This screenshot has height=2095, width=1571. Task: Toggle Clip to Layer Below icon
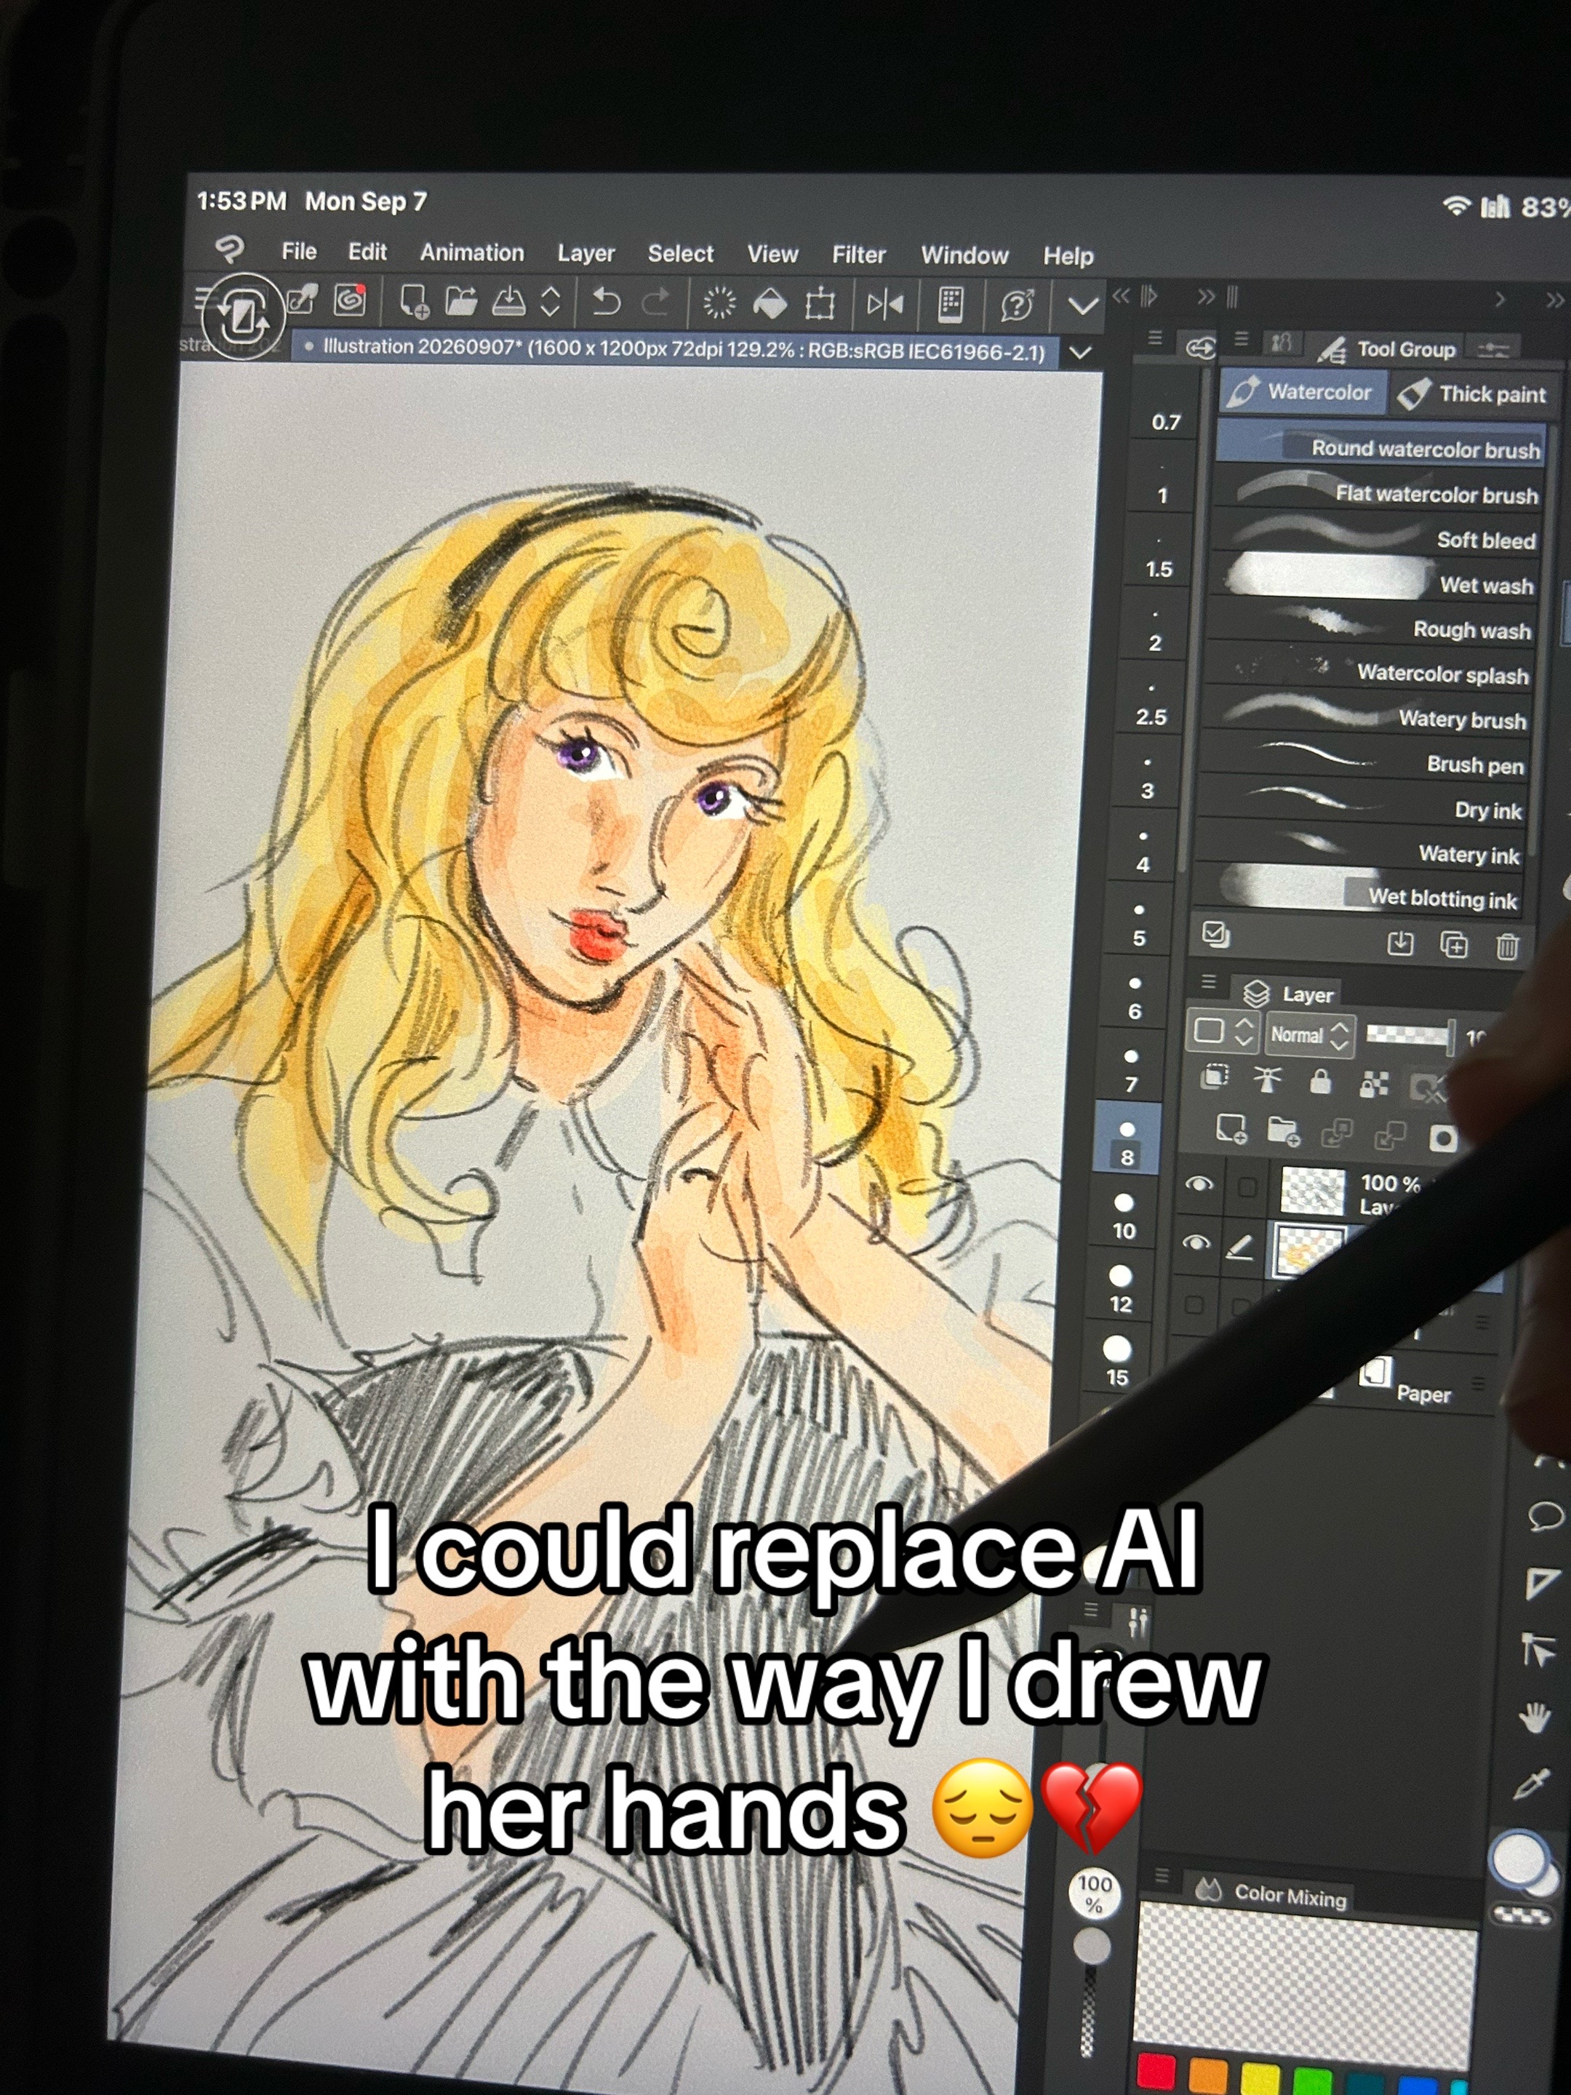click(x=1215, y=1077)
